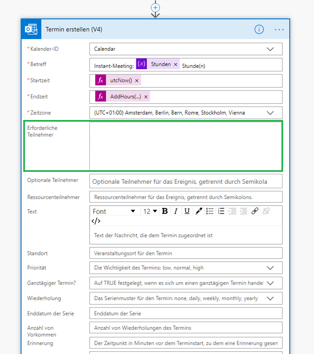This screenshot has width=314, height=354.
Task: Remove the Stunden variable token
Action: tap(175, 64)
